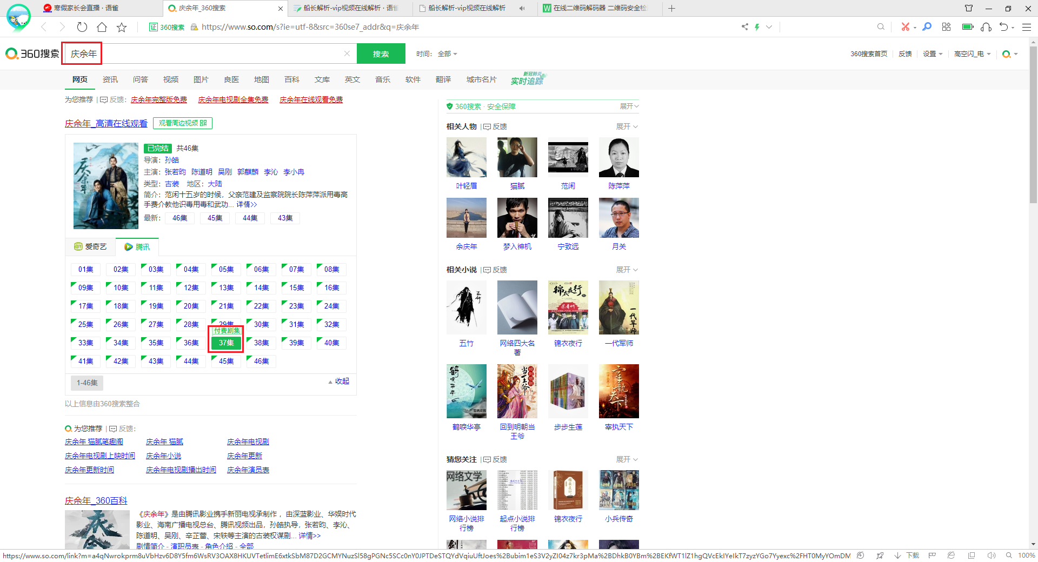The image size is (1038, 562).
Task: Click the 观看周边视频 button
Action: [183, 123]
